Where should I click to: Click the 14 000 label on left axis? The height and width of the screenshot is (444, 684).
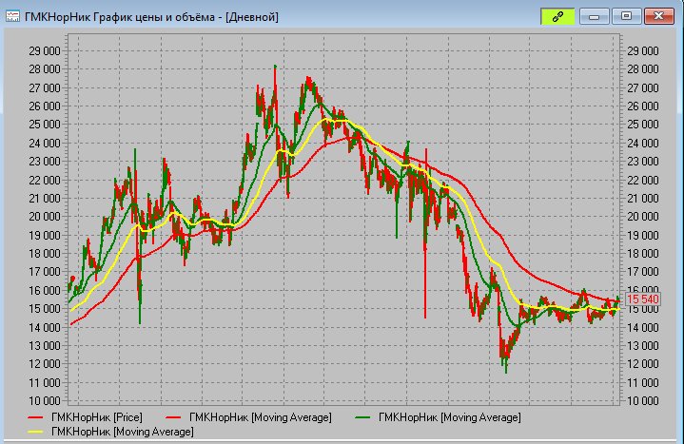(45, 327)
